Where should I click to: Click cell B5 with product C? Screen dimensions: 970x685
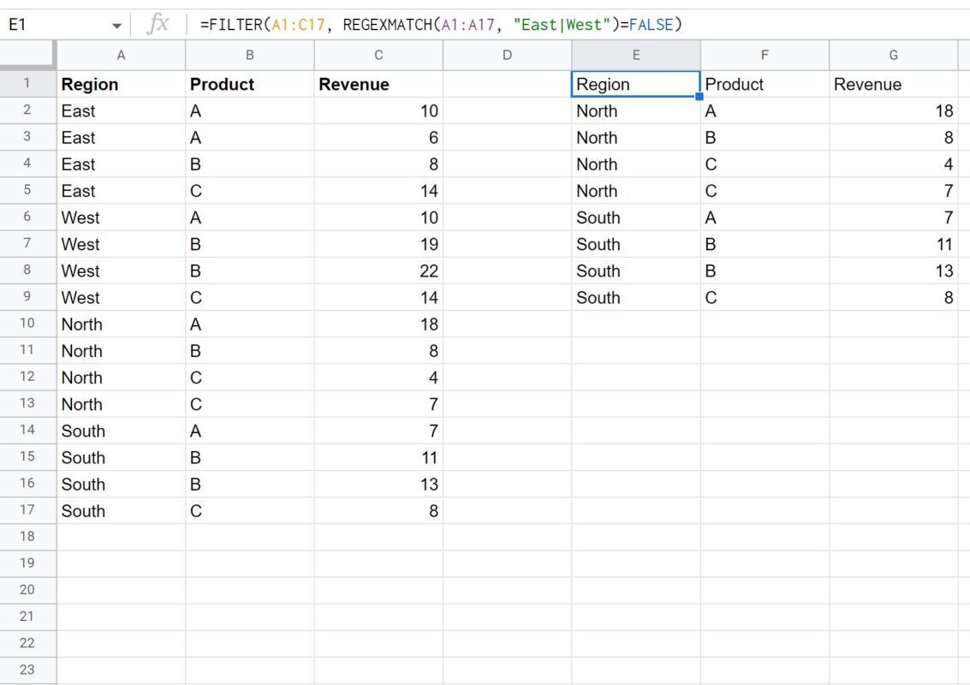[250, 191]
